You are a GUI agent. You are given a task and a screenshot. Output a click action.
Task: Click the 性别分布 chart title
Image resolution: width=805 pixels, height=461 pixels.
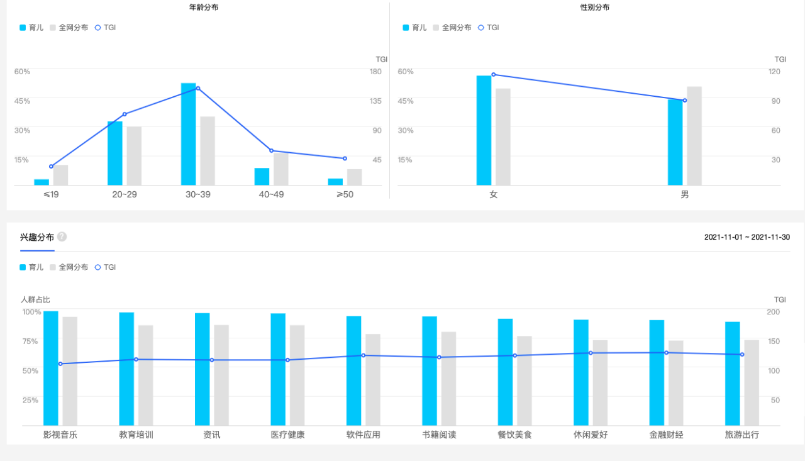coord(595,8)
